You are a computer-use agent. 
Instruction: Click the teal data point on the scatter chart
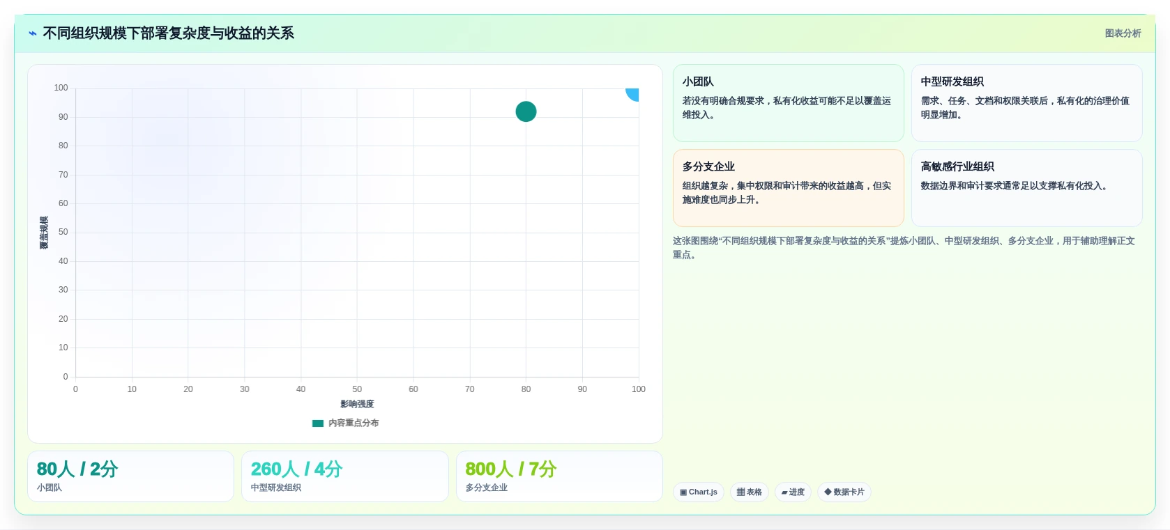click(526, 111)
